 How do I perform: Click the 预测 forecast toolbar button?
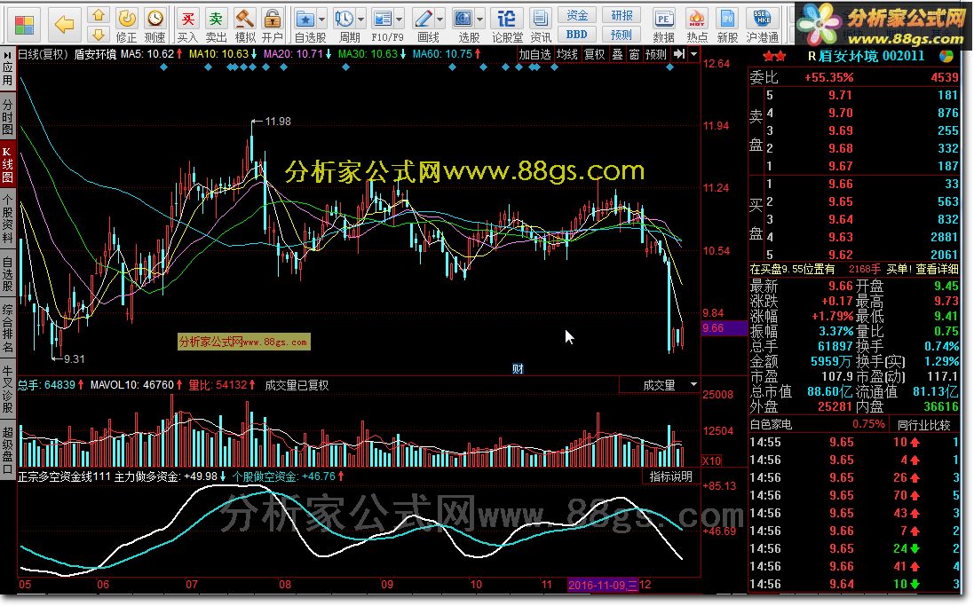(622, 34)
